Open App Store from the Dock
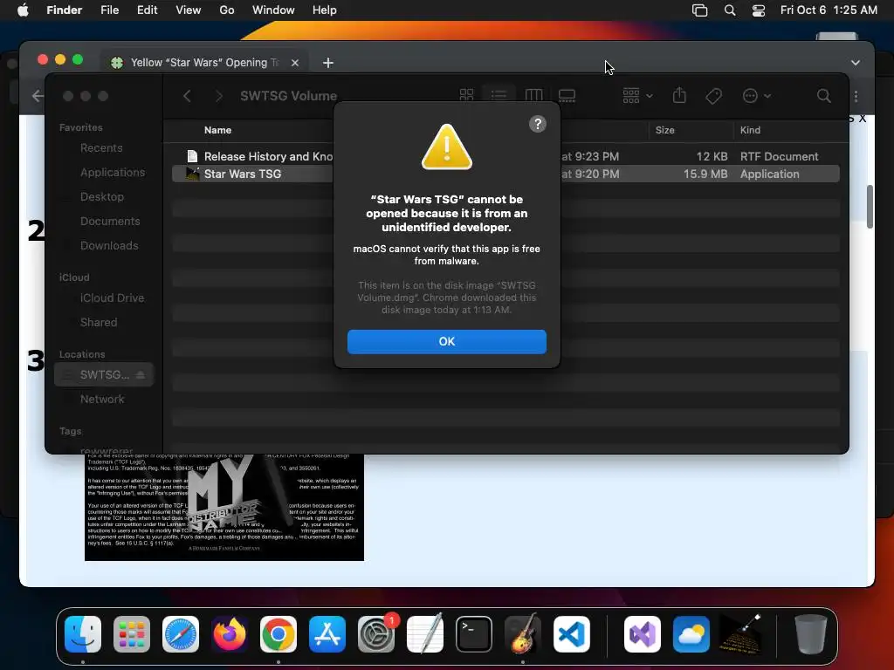This screenshot has width=894, height=670. (327, 634)
